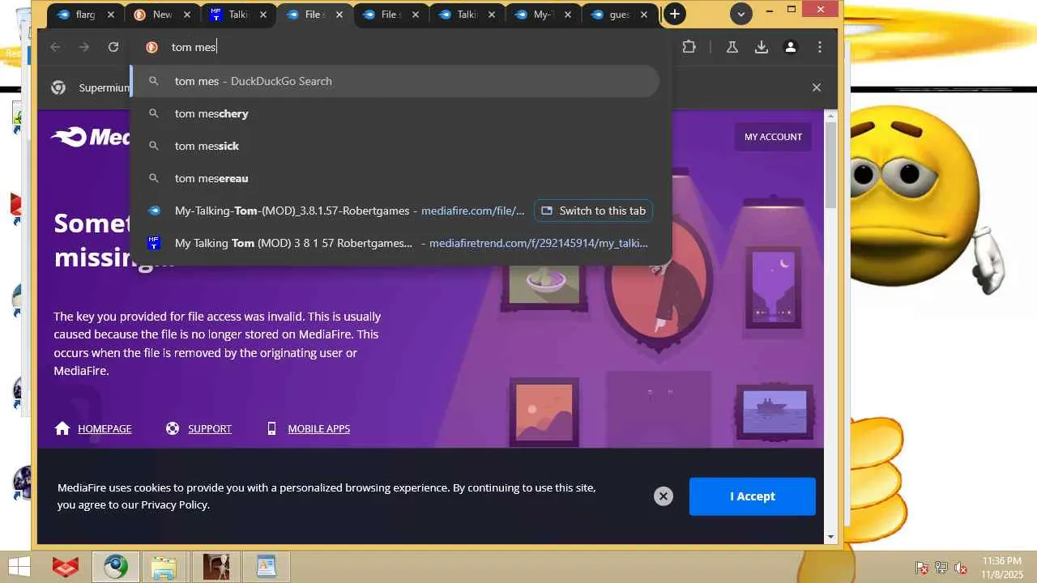Open the red fox-logo app on taskbar
Screen dimensions: 1037x583
pos(66,567)
